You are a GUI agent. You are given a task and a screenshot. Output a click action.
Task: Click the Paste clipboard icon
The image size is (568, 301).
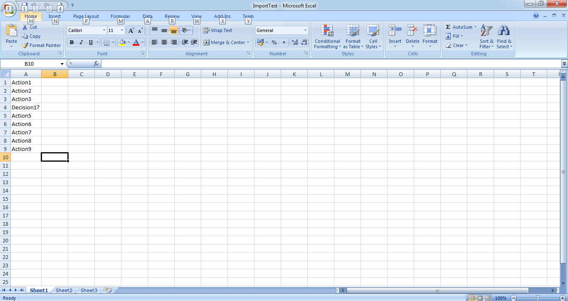point(12,31)
